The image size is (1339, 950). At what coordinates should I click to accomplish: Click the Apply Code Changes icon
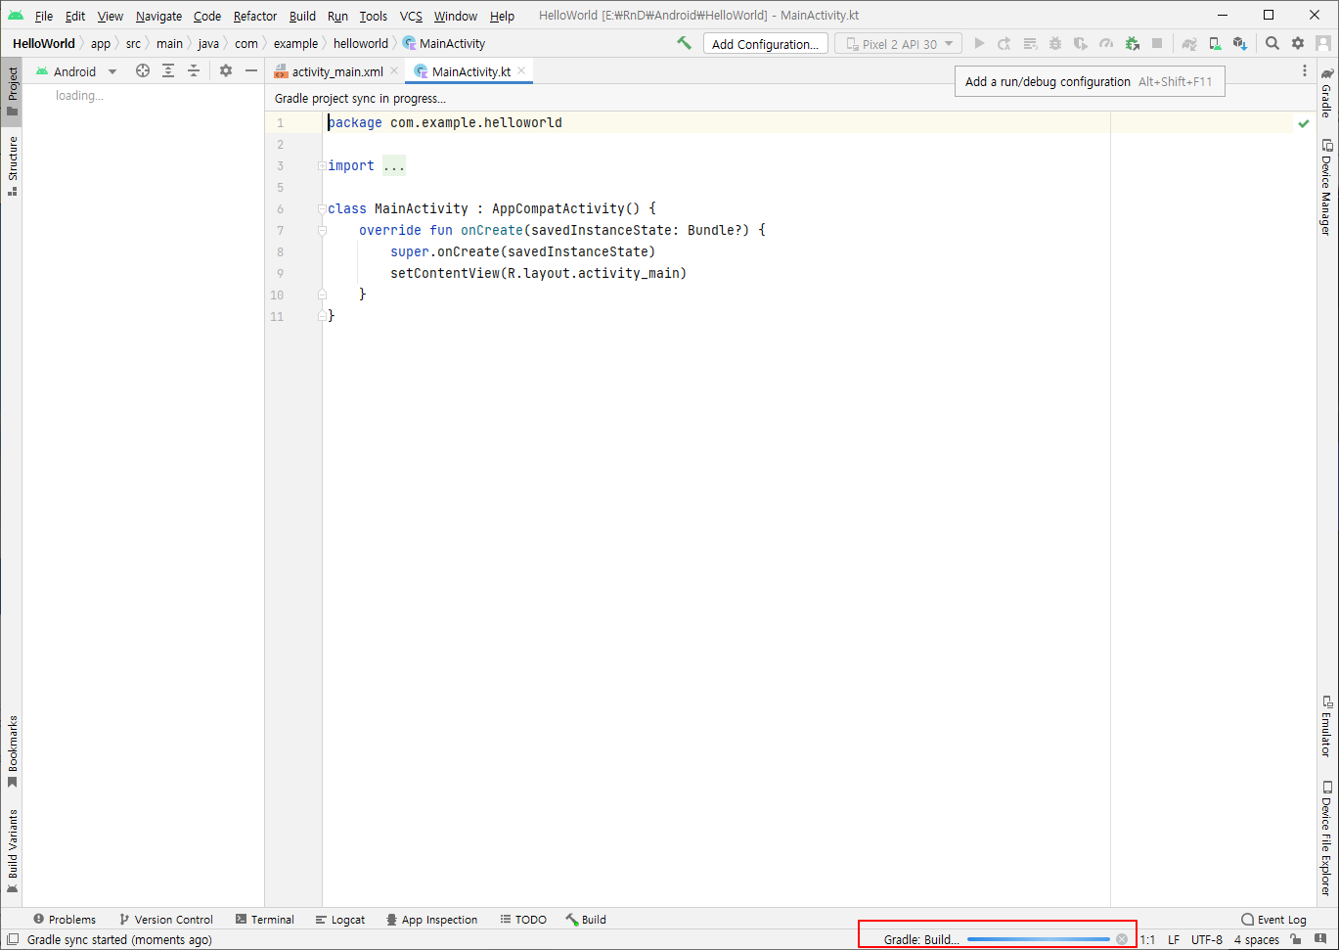tap(1030, 43)
